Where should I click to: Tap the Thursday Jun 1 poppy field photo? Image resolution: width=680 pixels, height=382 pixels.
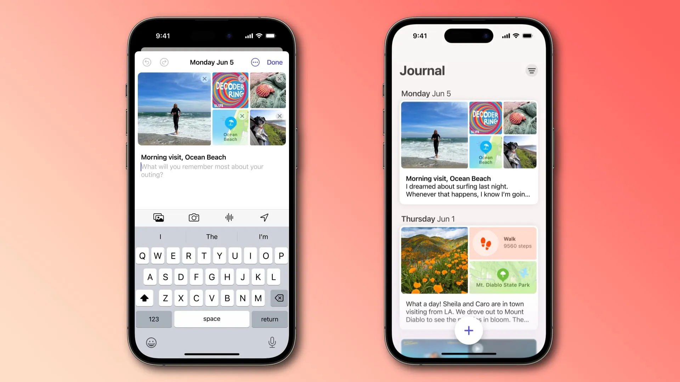[434, 260]
